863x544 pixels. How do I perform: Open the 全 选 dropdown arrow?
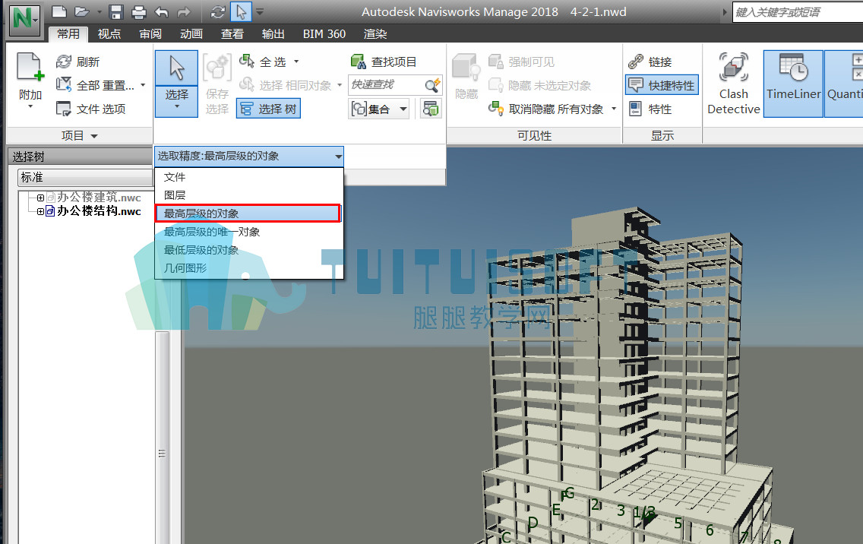pos(296,62)
